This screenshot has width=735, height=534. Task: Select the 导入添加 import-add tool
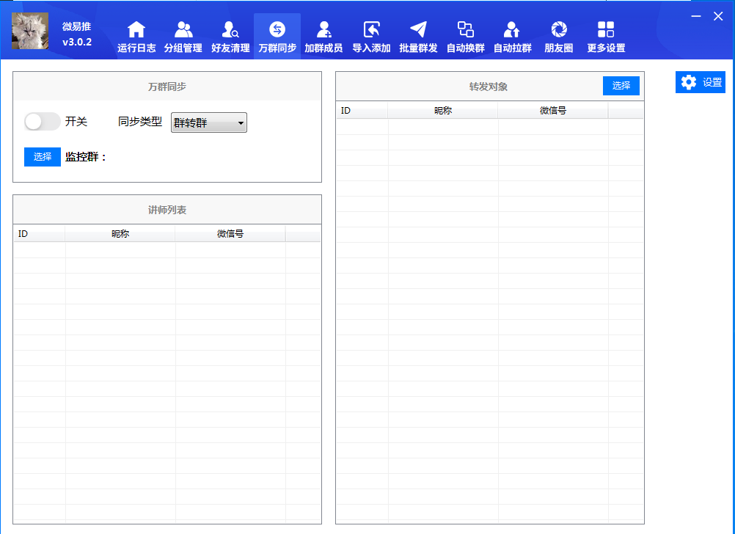[371, 34]
